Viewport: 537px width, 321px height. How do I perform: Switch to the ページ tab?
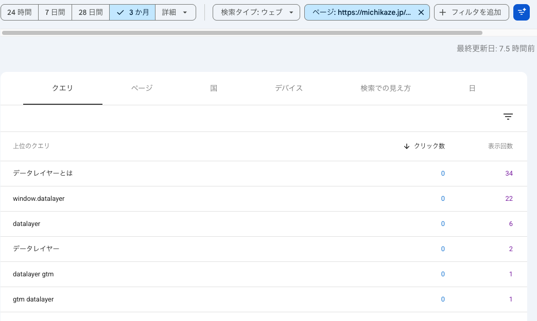pyautogui.click(x=142, y=88)
